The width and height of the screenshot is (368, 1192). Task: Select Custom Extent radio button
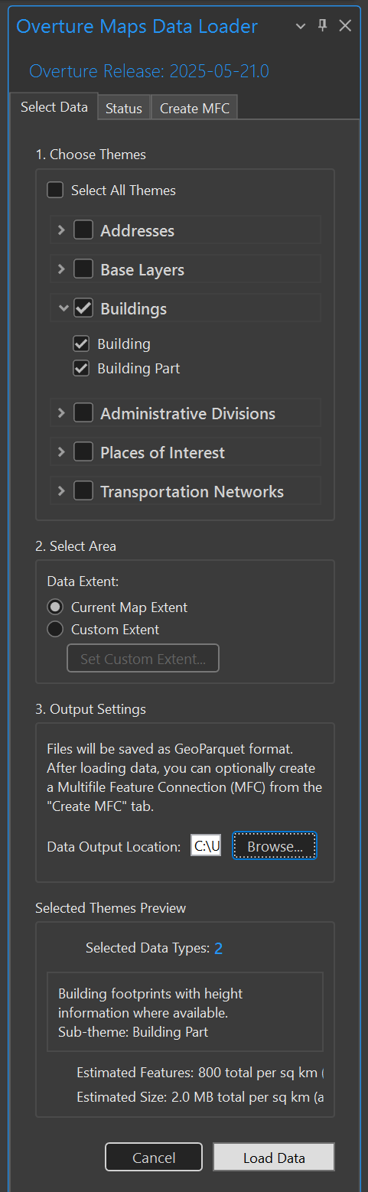[x=55, y=630]
